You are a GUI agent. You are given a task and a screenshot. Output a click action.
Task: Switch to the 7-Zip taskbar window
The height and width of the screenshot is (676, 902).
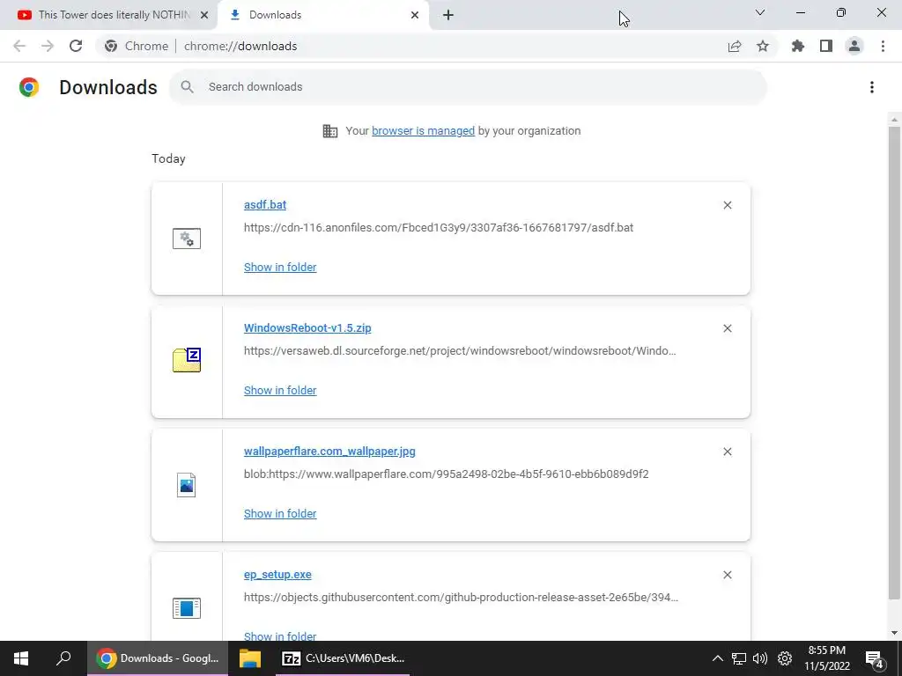click(x=343, y=658)
